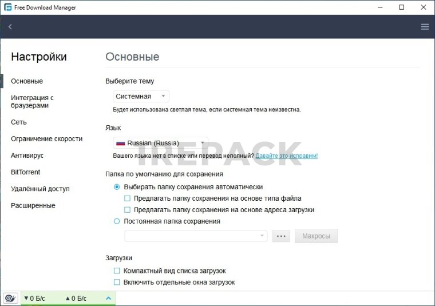Click the download speed arrow indicator
435x306 pixels.
(x=26, y=299)
